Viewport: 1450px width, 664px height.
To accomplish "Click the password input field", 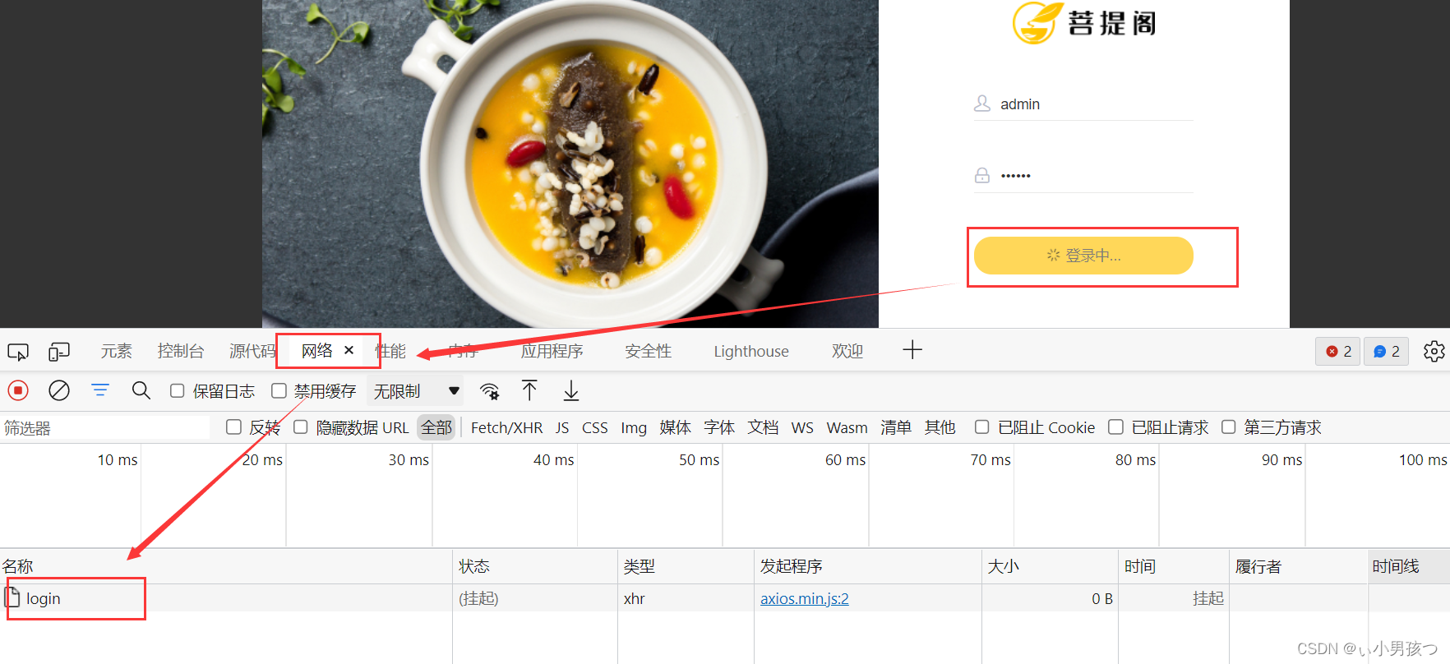I will coord(1083,175).
